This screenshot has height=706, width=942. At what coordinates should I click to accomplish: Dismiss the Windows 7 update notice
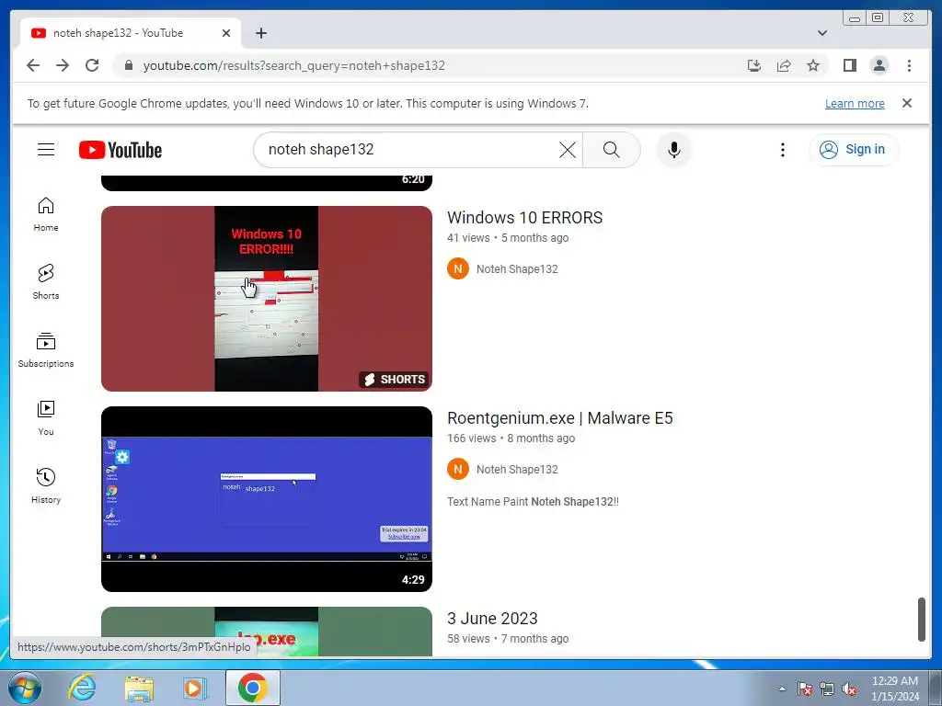coord(906,103)
